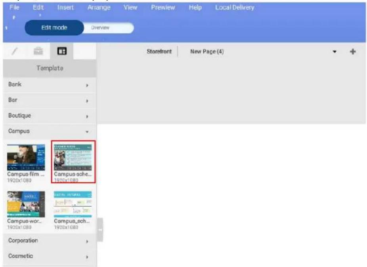Image resolution: width=367 pixels, height=267 pixels.
Task: Select the Campus_sch template thumbnail
Action: [x=73, y=204]
